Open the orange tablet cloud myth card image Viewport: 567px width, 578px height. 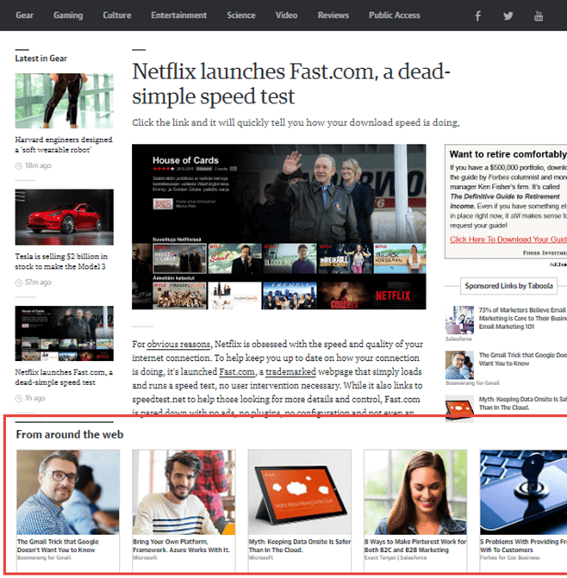[299, 492]
